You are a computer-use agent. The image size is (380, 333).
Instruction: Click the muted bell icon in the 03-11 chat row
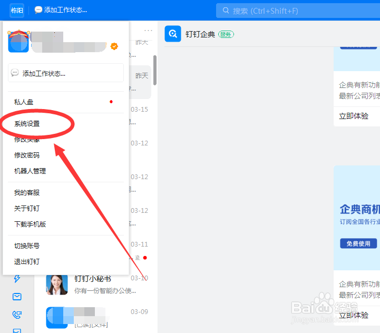click(138, 258)
